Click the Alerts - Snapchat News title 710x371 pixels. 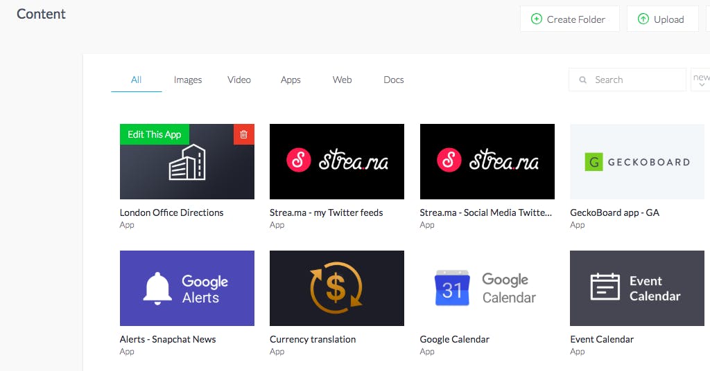(x=168, y=339)
